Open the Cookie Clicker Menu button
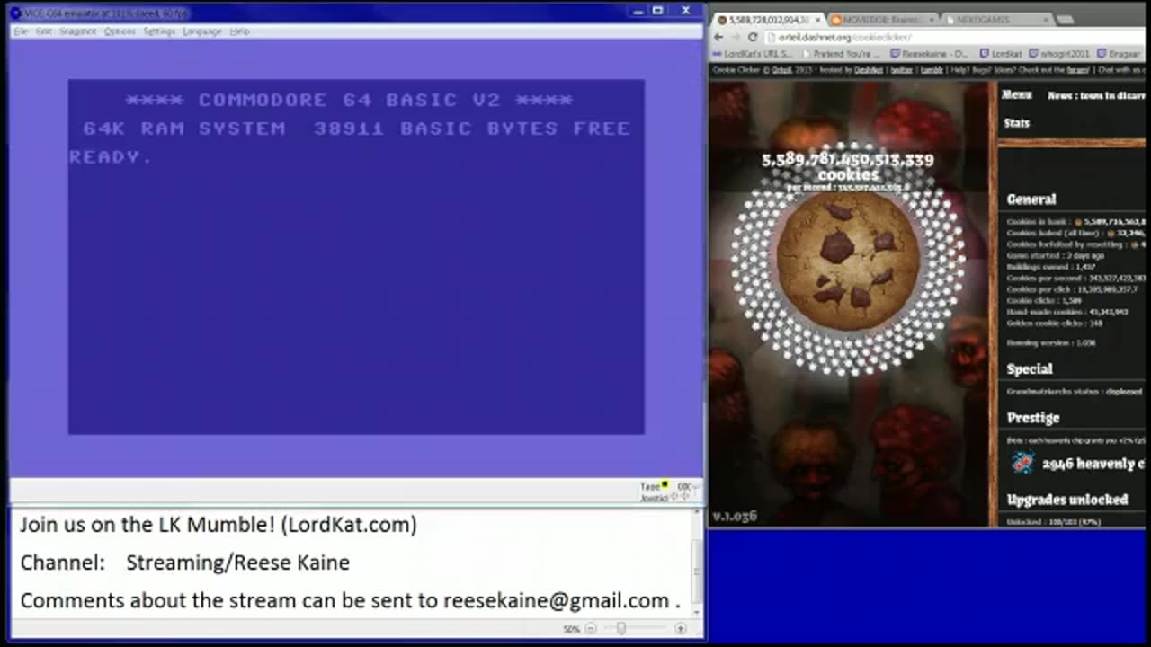 pyautogui.click(x=1016, y=94)
